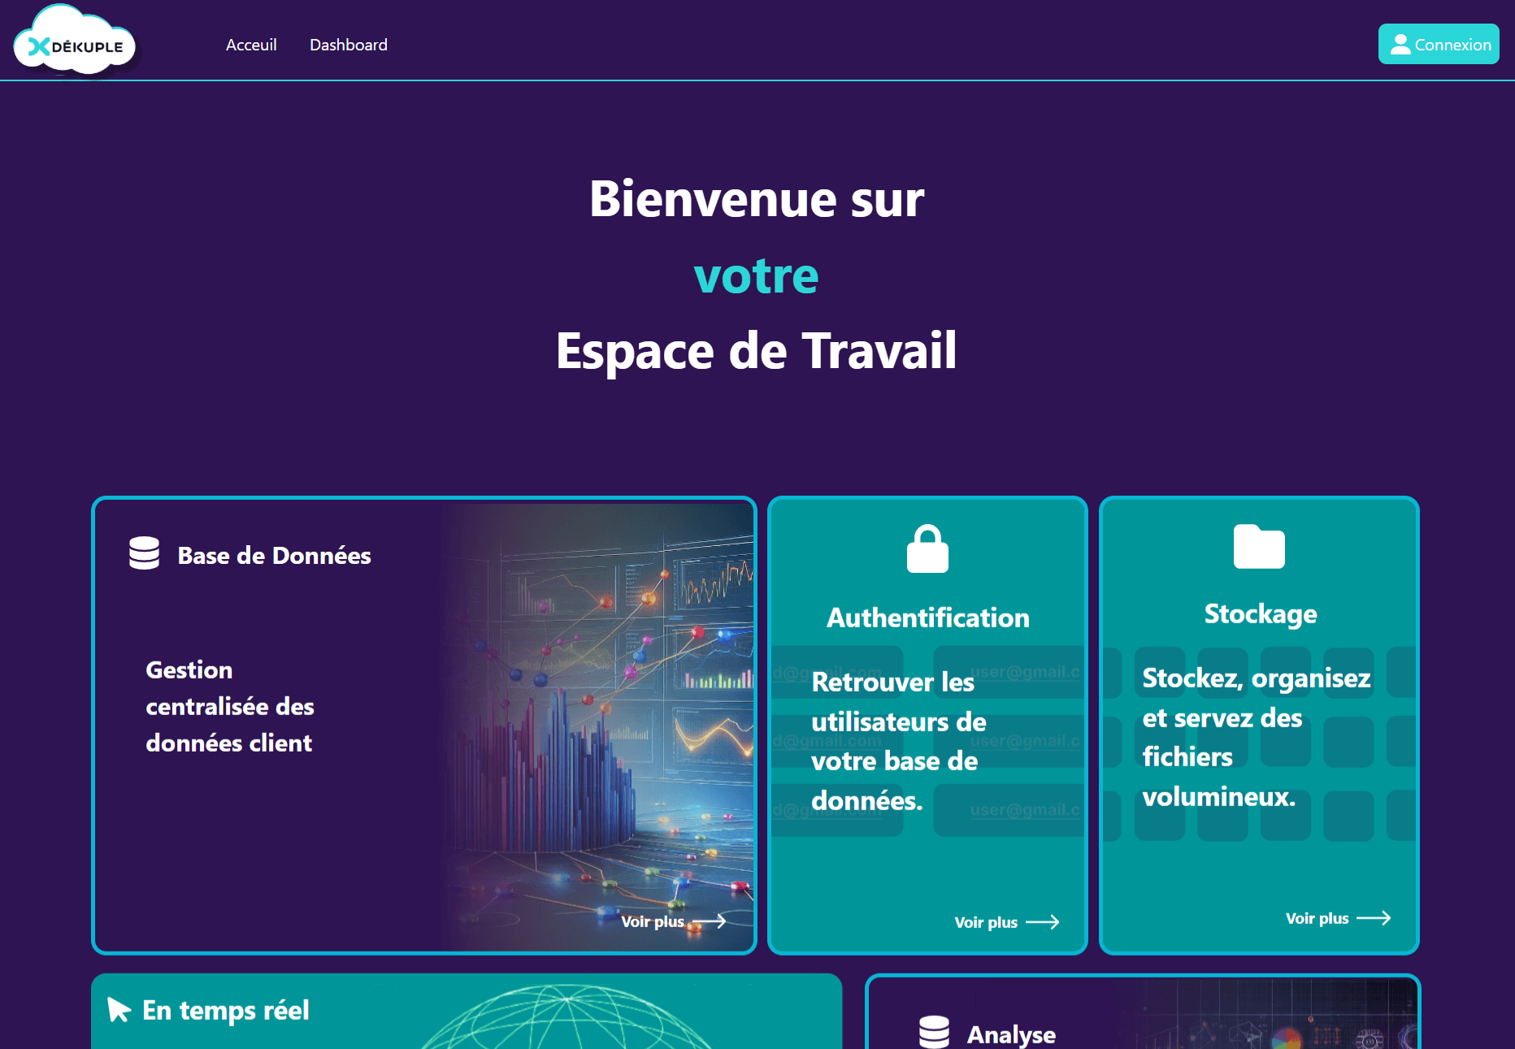
Task: Click Voir plus on the Base de Données card
Action: click(x=653, y=921)
